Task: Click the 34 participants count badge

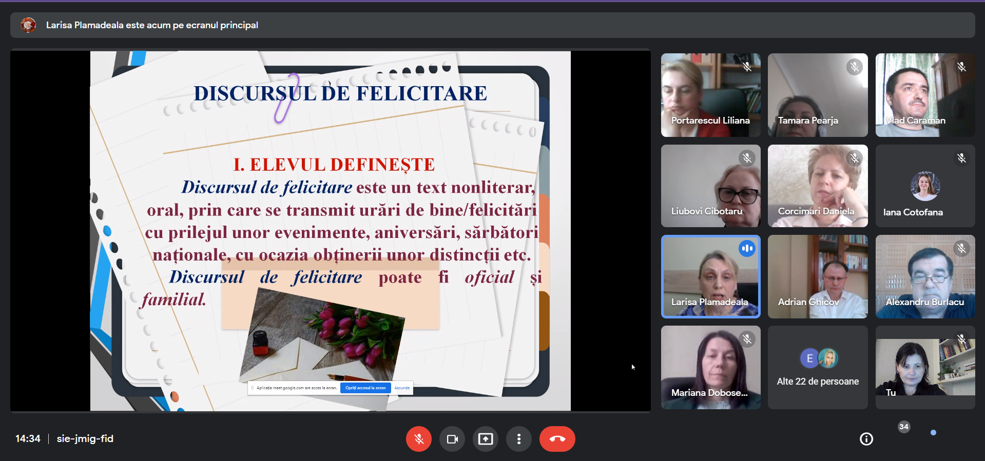Action: click(904, 427)
